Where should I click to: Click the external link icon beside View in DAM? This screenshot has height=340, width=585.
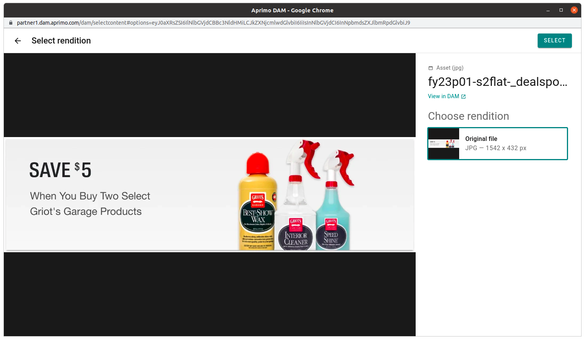463,97
